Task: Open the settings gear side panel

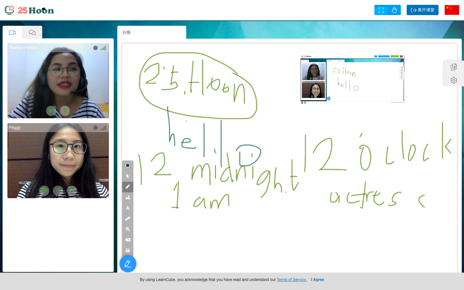Action: [454, 80]
